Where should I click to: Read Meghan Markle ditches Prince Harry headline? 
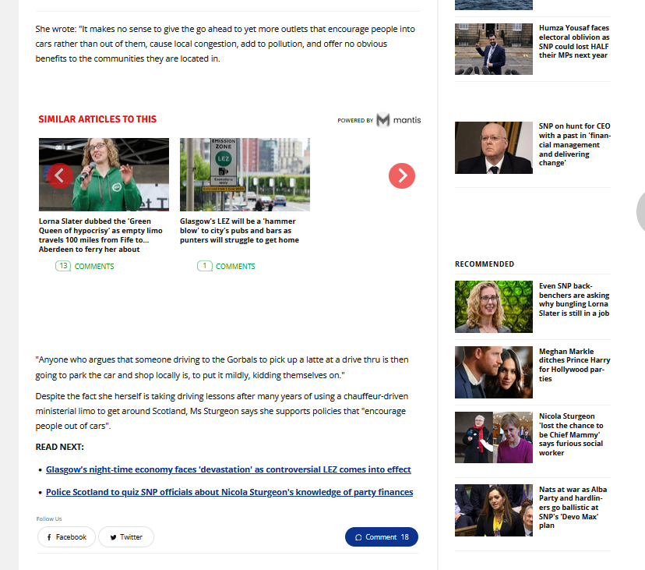pyautogui.click(x=575, y=365)
